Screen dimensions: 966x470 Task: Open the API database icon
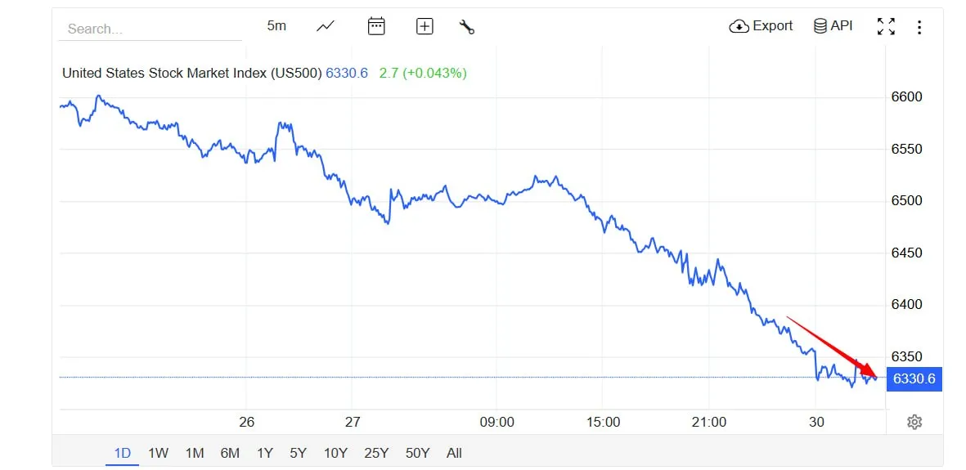click(x=820, y=26)
